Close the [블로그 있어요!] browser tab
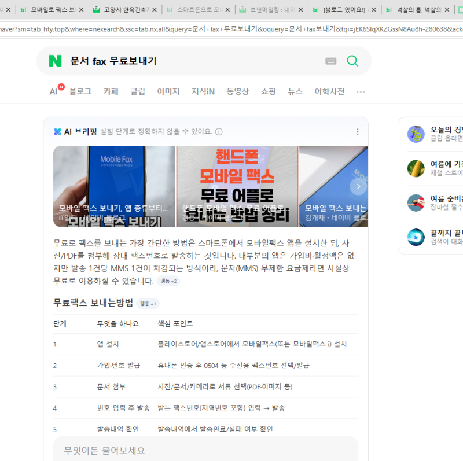 [374, 10]
